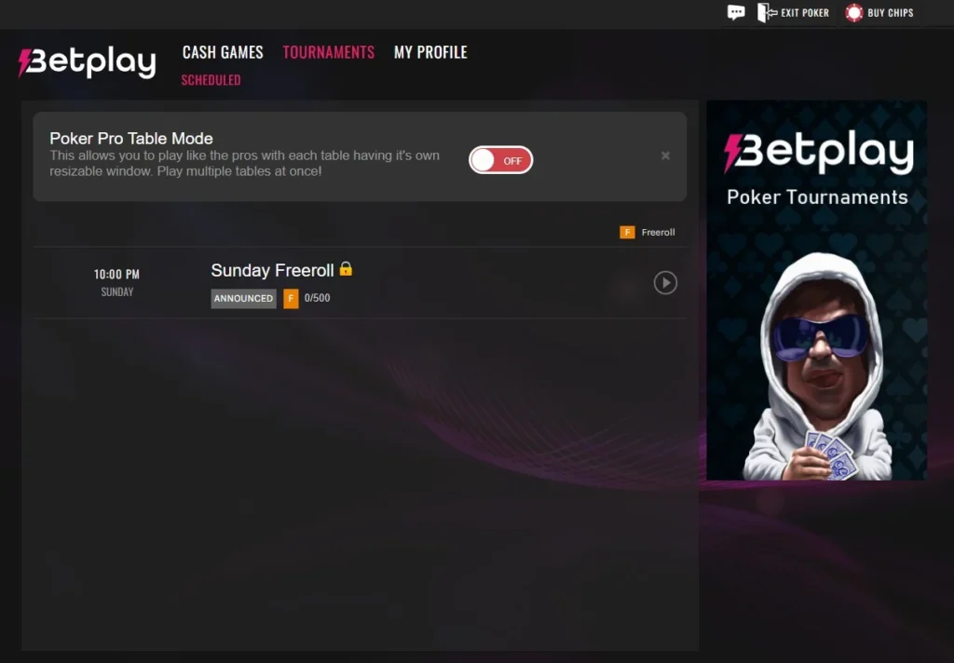Go to My Profile tab
The image size is (954, 663).
point(430,52)
